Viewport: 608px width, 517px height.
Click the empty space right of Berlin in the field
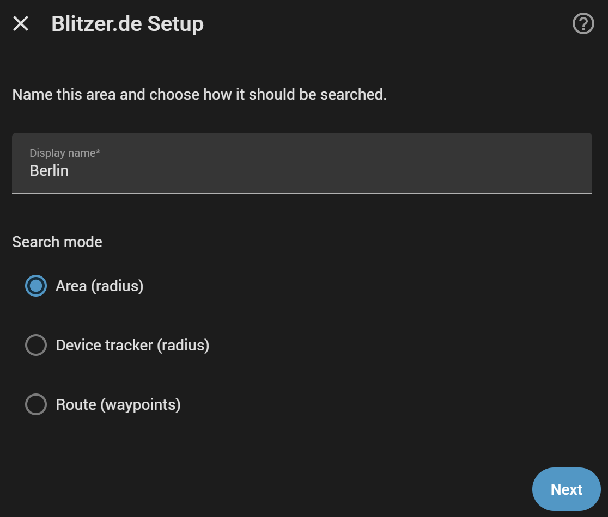[330, 171]
